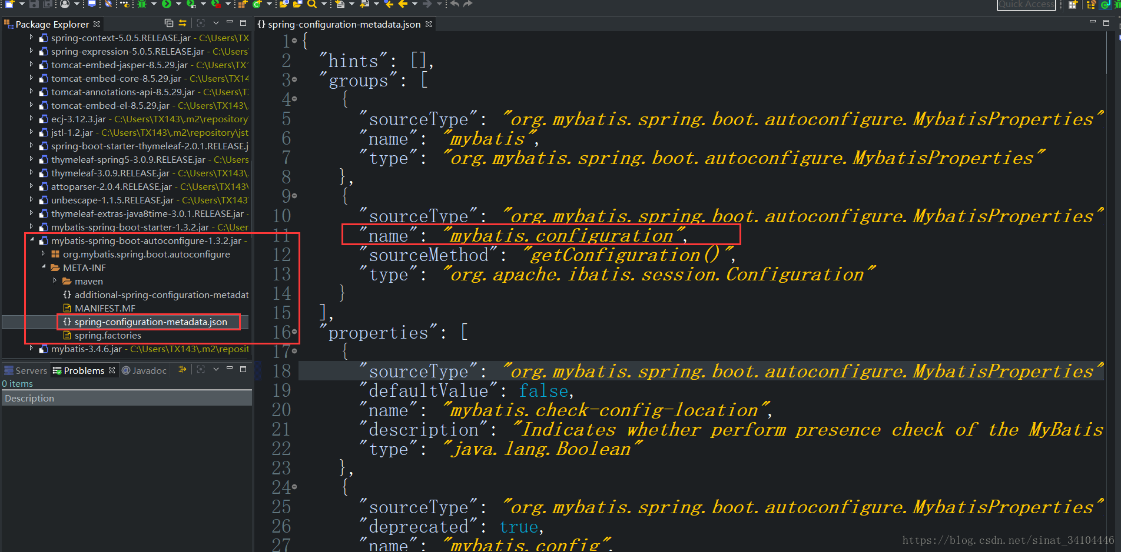Expand mybatis-3.4.6.jar node
Viewport: 1121px width, 552px height.
tap(31, 349)
